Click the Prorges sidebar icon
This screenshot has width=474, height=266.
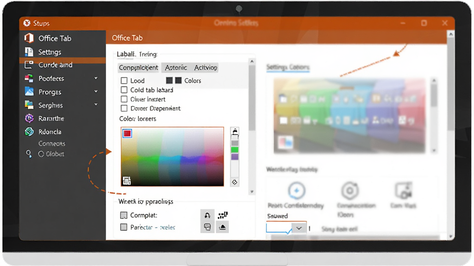29,92
